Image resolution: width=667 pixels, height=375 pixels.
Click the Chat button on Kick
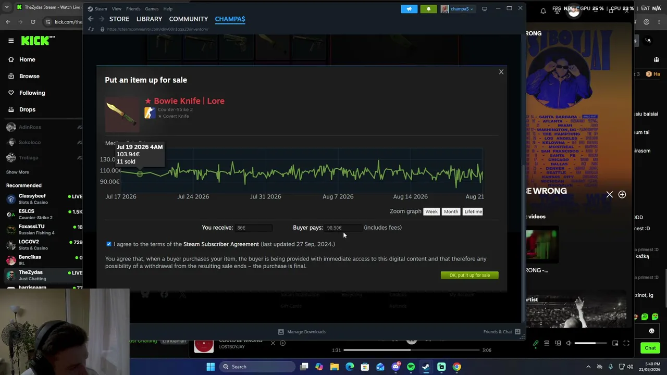pos(650,348)
